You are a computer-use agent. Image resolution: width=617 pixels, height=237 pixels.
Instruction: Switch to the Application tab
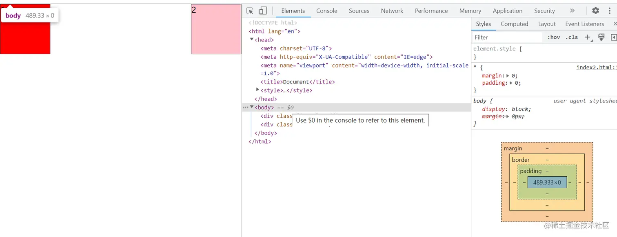[x=508, y=11]
